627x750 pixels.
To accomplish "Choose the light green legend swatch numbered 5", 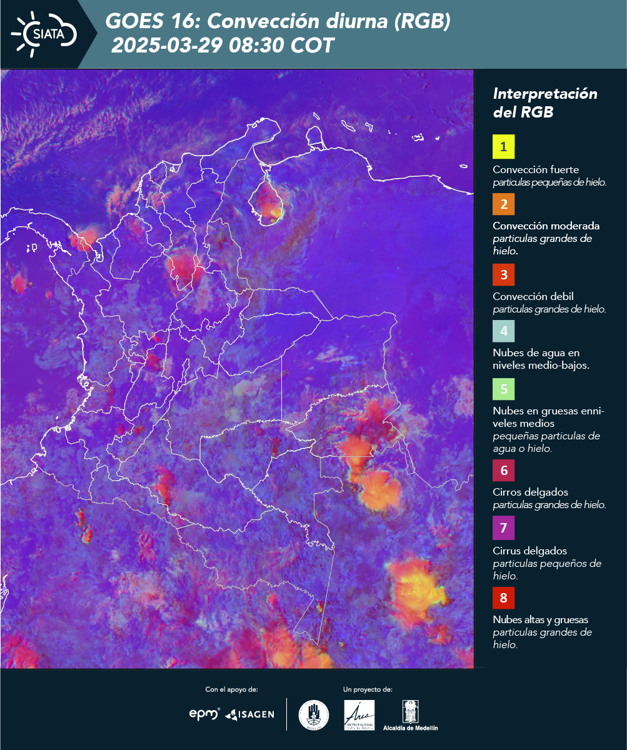I will (503, 389).
